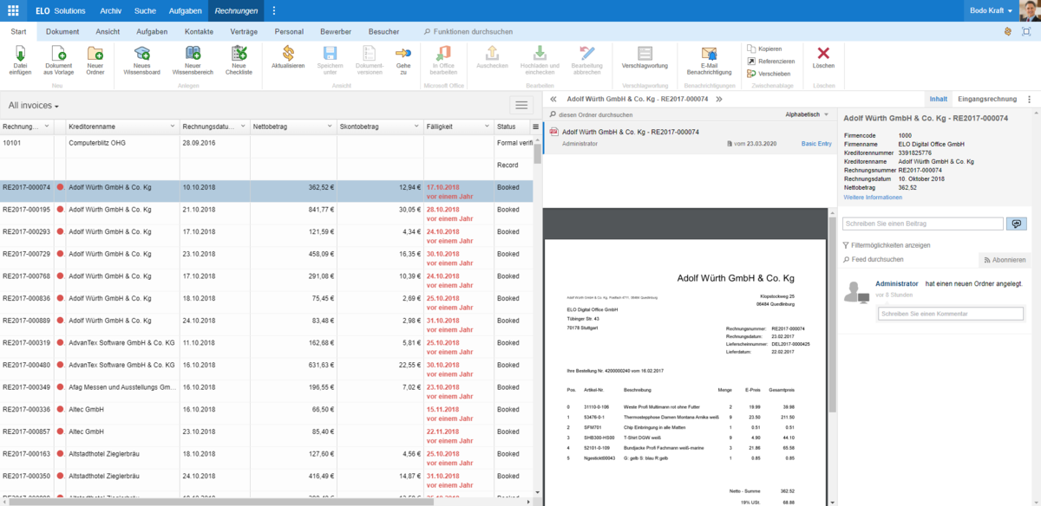The image size is (1041, 506).
Task: Click the invoice list hamburger menu button
Action: [x=521, y=105]
